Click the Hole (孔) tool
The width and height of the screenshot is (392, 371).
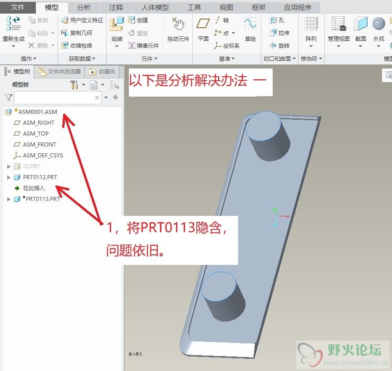pyautogui.click(x=277, y=20)
